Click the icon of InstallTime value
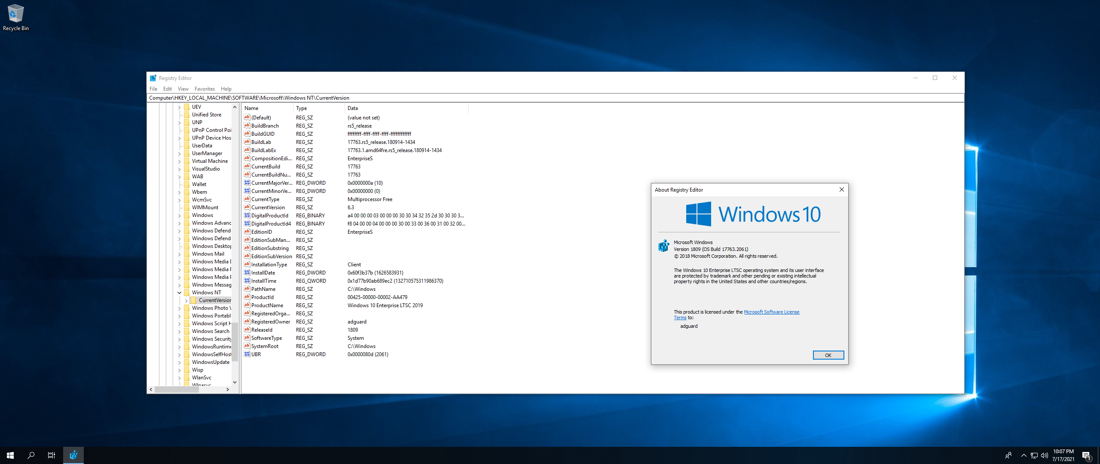Image resolution: width=1100 pixels, height=464 pixels. (x=247, y=281)
